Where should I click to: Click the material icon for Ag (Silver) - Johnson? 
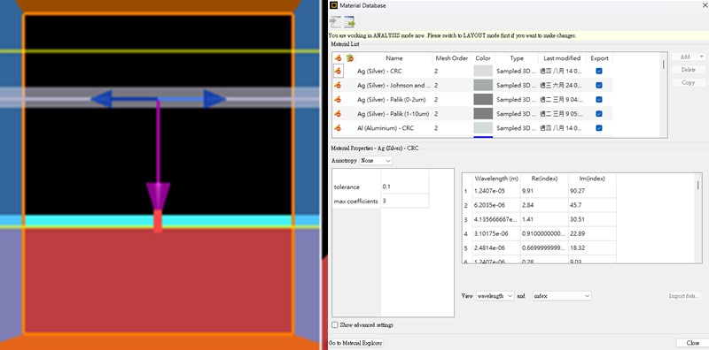[338, 85]
